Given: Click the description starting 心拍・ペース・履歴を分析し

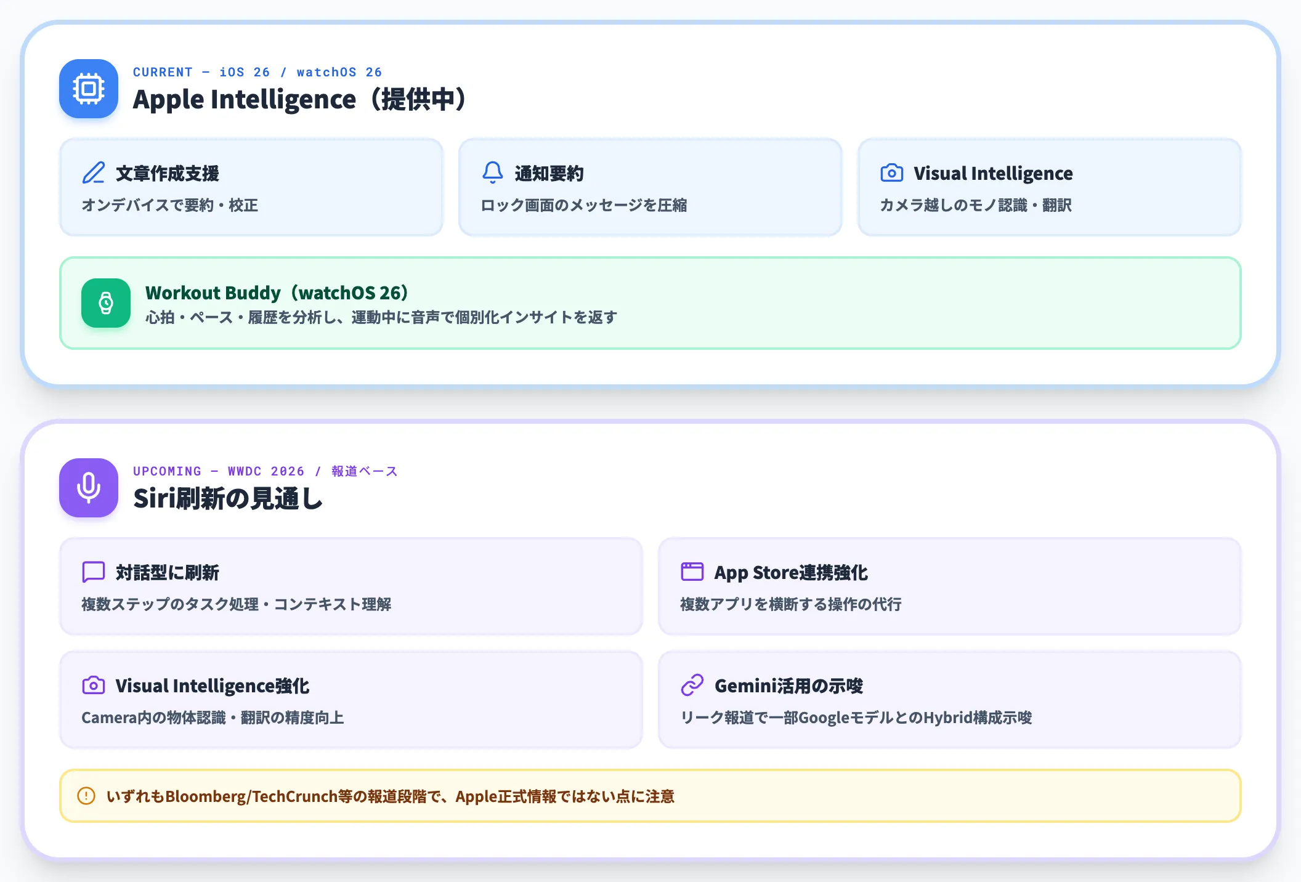Looking at the screenshot, I should pyautogui.click(x=381, y=317).
